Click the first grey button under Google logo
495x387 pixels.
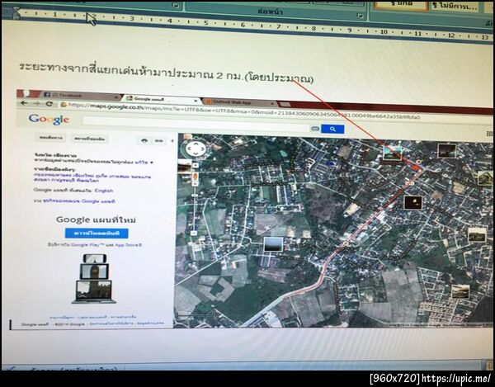pyautogui.click(x=50, y=138)
